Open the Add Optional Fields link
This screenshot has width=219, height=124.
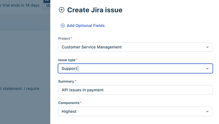coord(86,26)
